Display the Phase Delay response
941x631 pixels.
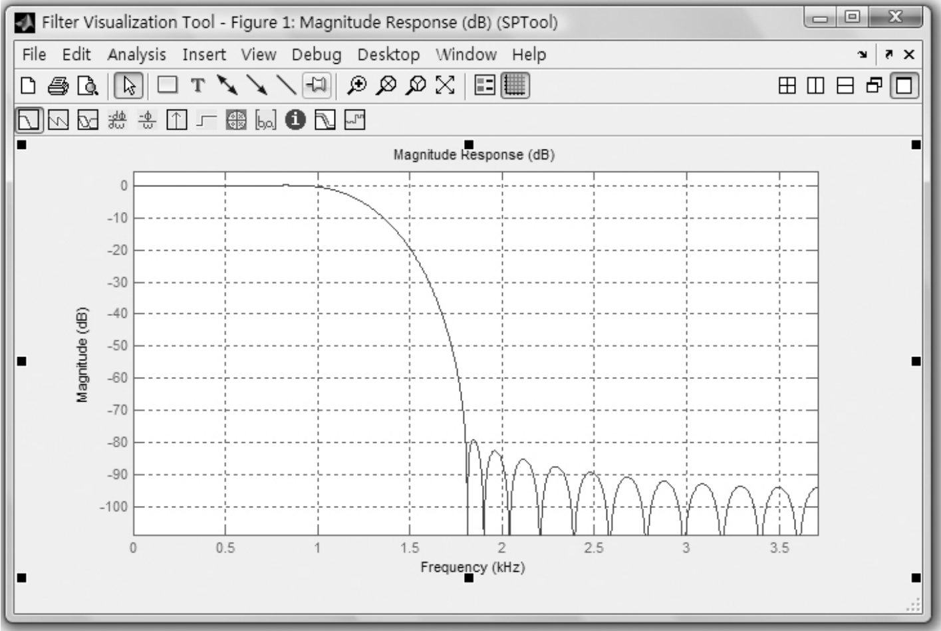147,120
